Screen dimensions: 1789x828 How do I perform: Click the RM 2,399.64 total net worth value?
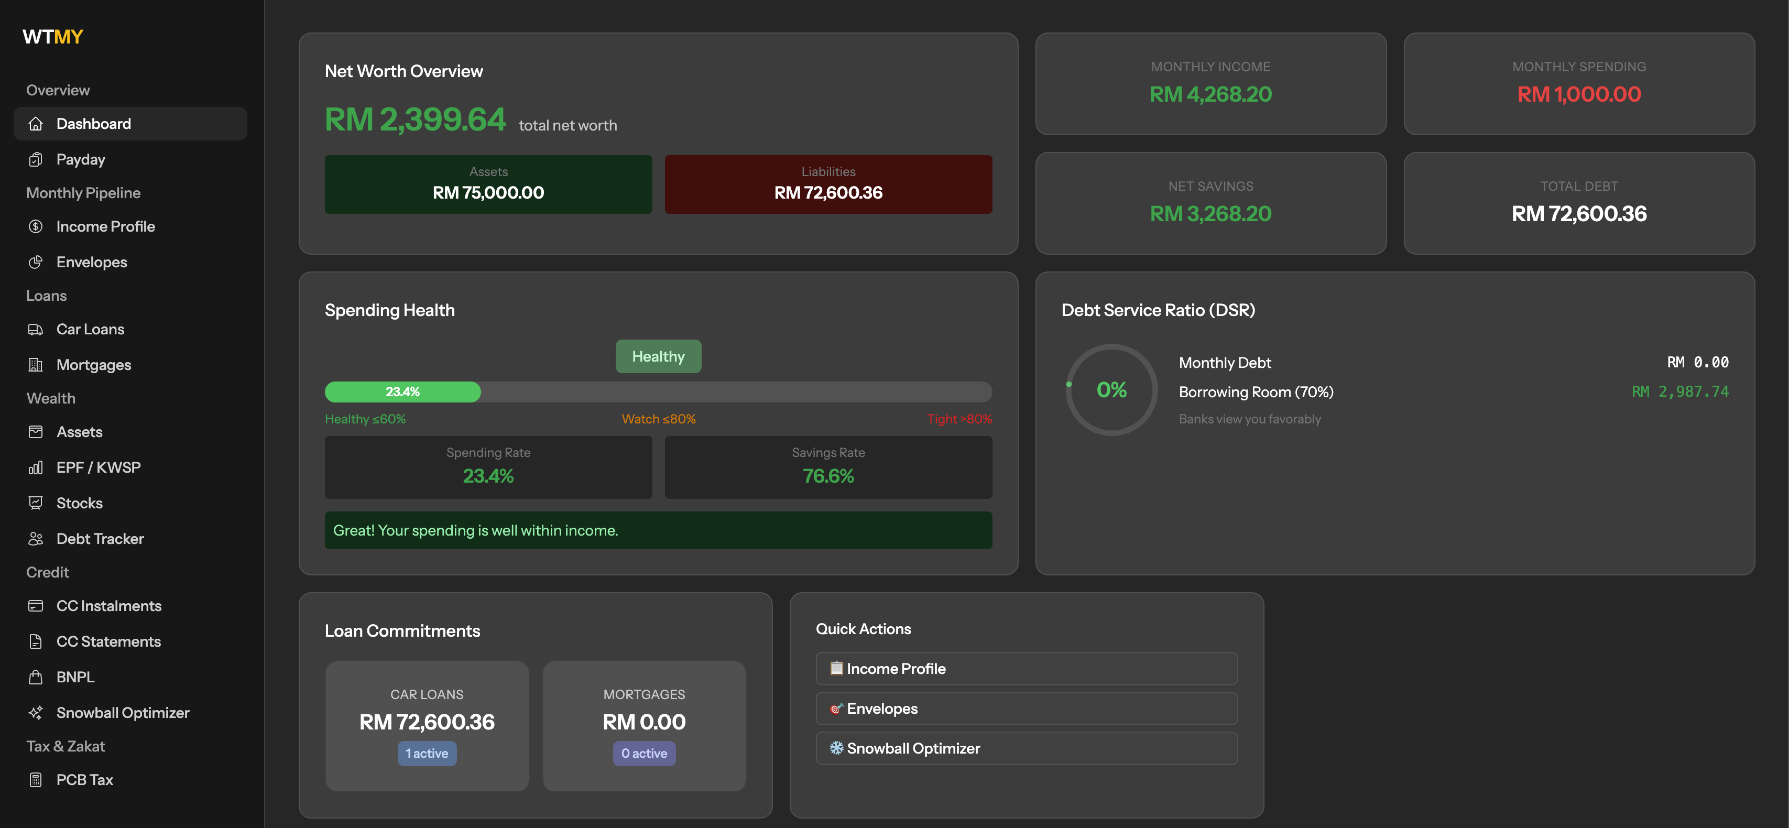coord(416,119)
